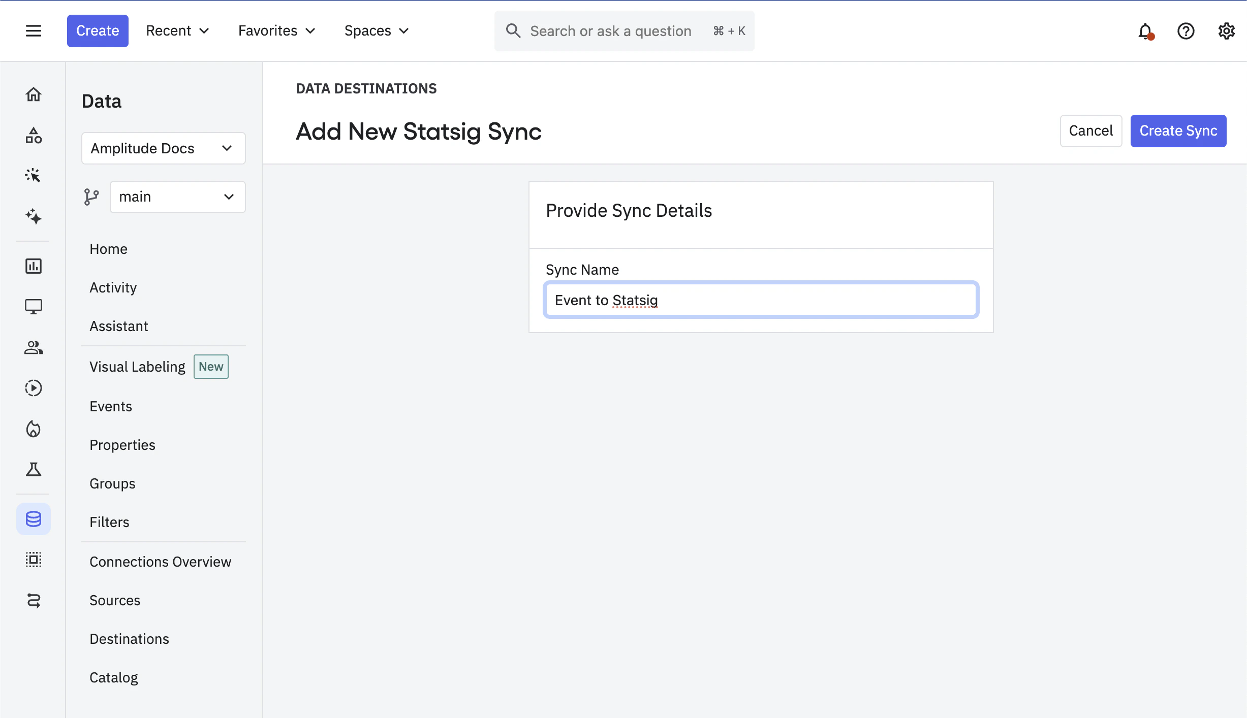1247x718 pixels.
Task: Open the Spaces dropdown
Action: click(376, 30)
